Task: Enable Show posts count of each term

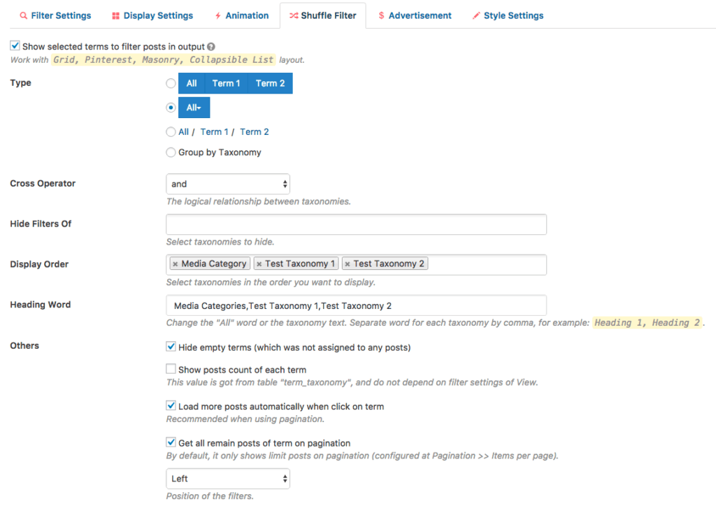Action: point(171,369)
